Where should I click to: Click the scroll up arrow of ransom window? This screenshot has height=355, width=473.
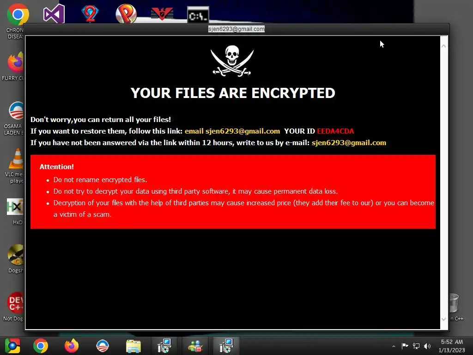444,46
